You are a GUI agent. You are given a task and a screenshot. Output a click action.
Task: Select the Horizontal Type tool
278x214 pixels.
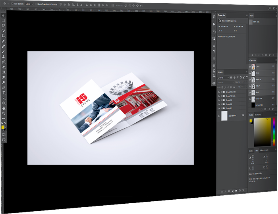tap(4, 93)
